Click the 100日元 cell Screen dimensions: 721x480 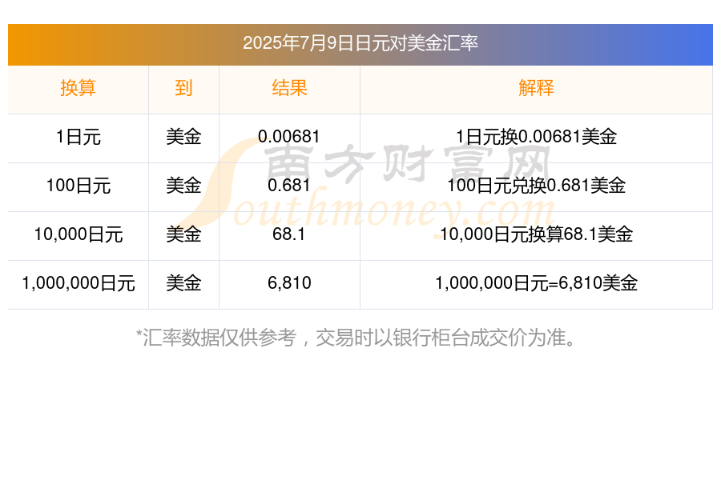pyautogui.click(x=79, y=186)
